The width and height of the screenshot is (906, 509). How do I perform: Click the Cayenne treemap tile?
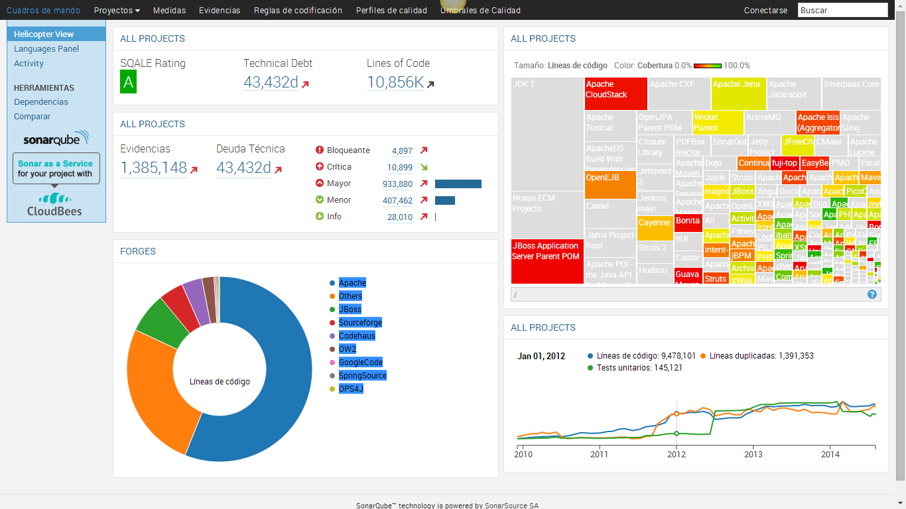coord(655,228)
